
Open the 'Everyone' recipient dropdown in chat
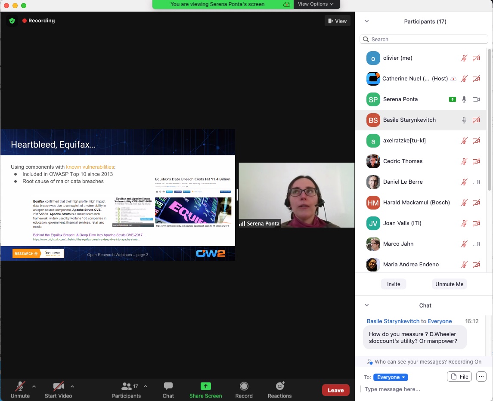point(391,377)
